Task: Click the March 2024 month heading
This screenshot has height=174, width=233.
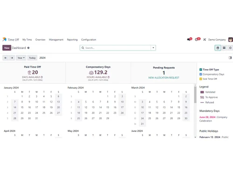Action: 138,88
